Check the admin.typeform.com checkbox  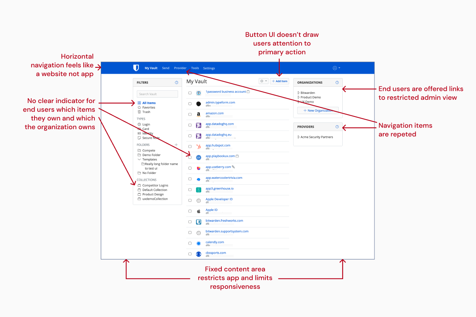[x=190, y=104]
